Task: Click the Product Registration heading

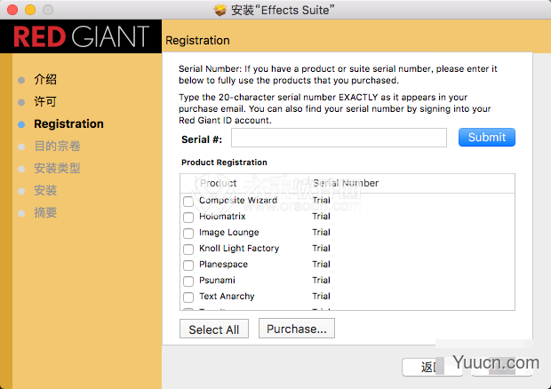Action: coord(224,163)
